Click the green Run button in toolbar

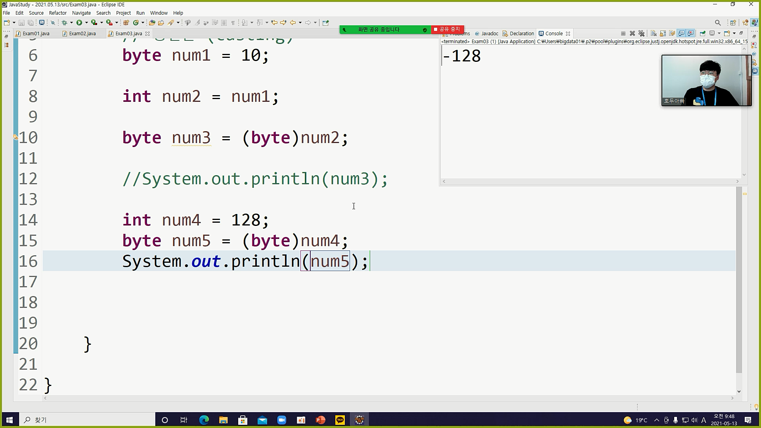pos(79,23)
